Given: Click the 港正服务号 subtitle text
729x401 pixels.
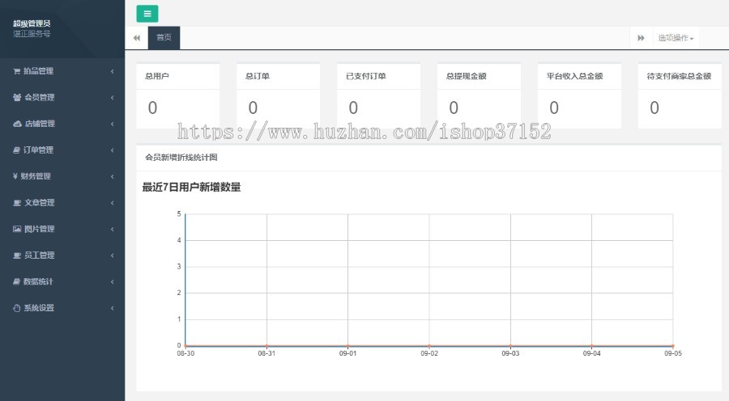Looking at the screenshot, I should (x=32, y=34).
